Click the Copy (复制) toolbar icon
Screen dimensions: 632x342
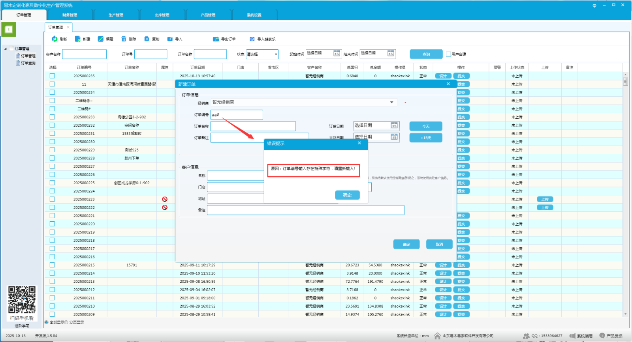point(147,39)
